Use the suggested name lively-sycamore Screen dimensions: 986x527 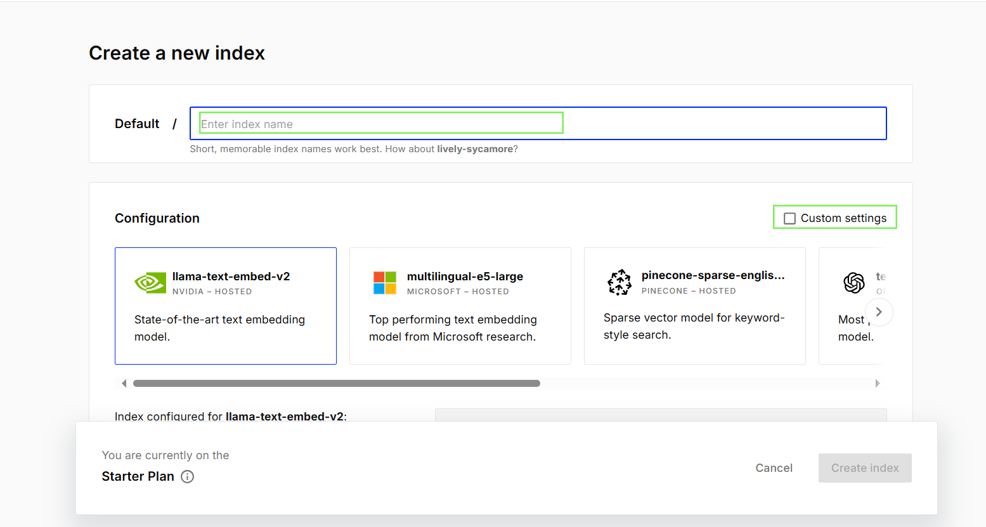[x=474, y=149]
